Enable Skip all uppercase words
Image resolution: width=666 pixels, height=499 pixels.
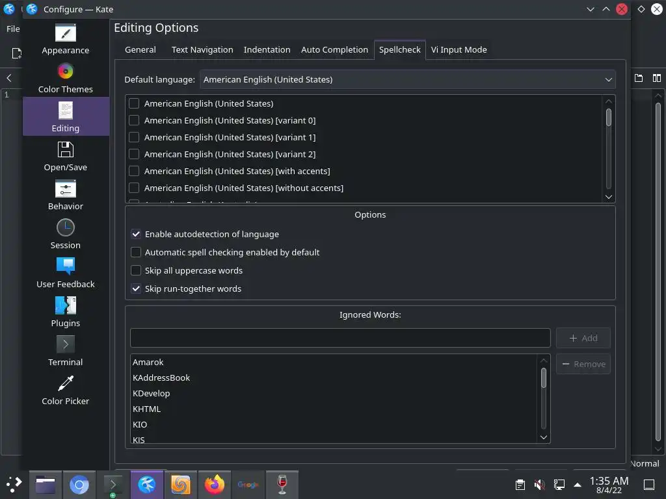click(x=136, y=271)
